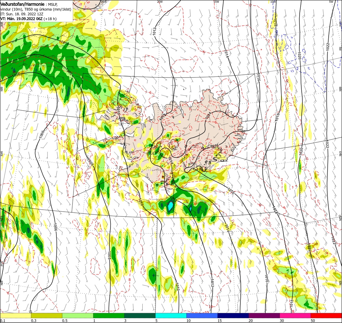Click the '50' legend scale value

coord(313,321)
